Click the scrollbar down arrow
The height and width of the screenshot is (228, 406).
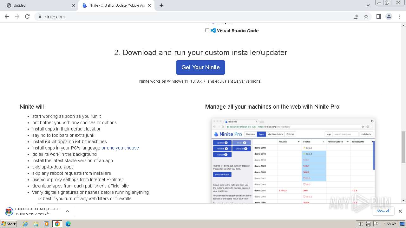[403, 200]
